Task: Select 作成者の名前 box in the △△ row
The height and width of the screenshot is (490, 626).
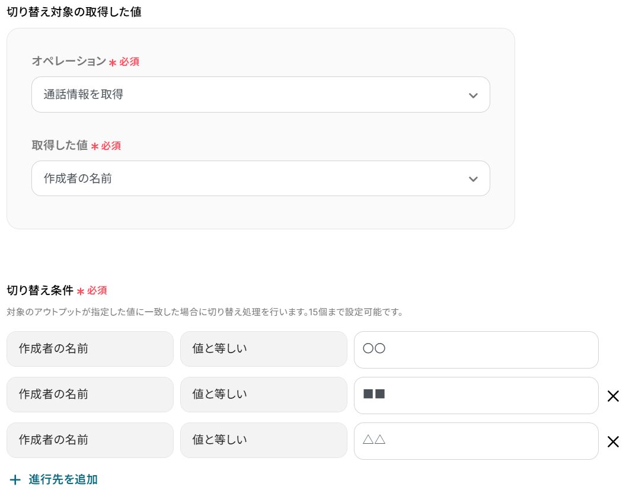Action: (x=90, y=440)
